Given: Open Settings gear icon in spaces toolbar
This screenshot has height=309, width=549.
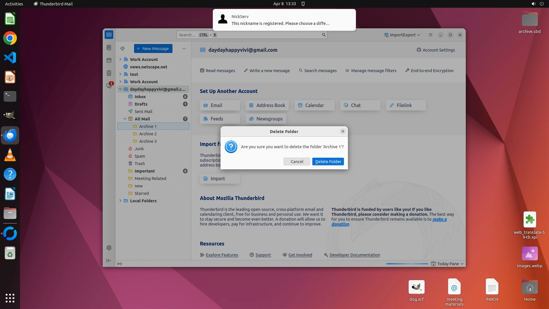Looking at the screenshot, I should coord(109,248).
